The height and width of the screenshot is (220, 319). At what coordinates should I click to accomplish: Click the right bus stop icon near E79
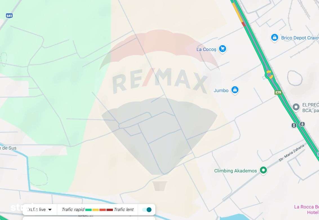302,124
